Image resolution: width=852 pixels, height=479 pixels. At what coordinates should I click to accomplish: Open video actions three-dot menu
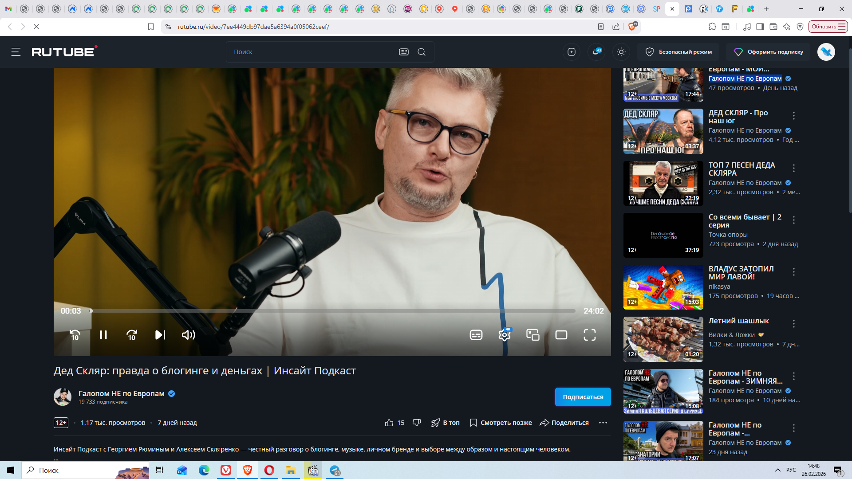click(x=603, y=423)
